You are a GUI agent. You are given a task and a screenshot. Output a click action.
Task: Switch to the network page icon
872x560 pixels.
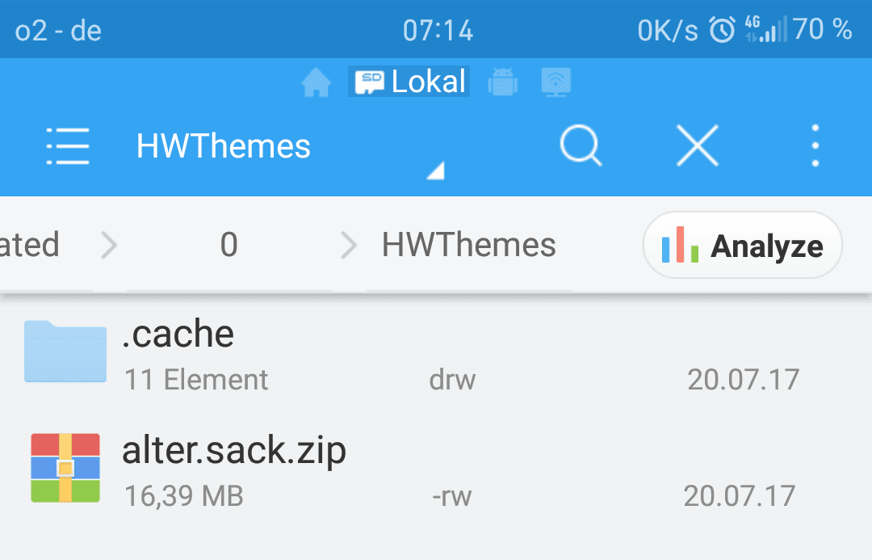(x=556, y=82)
